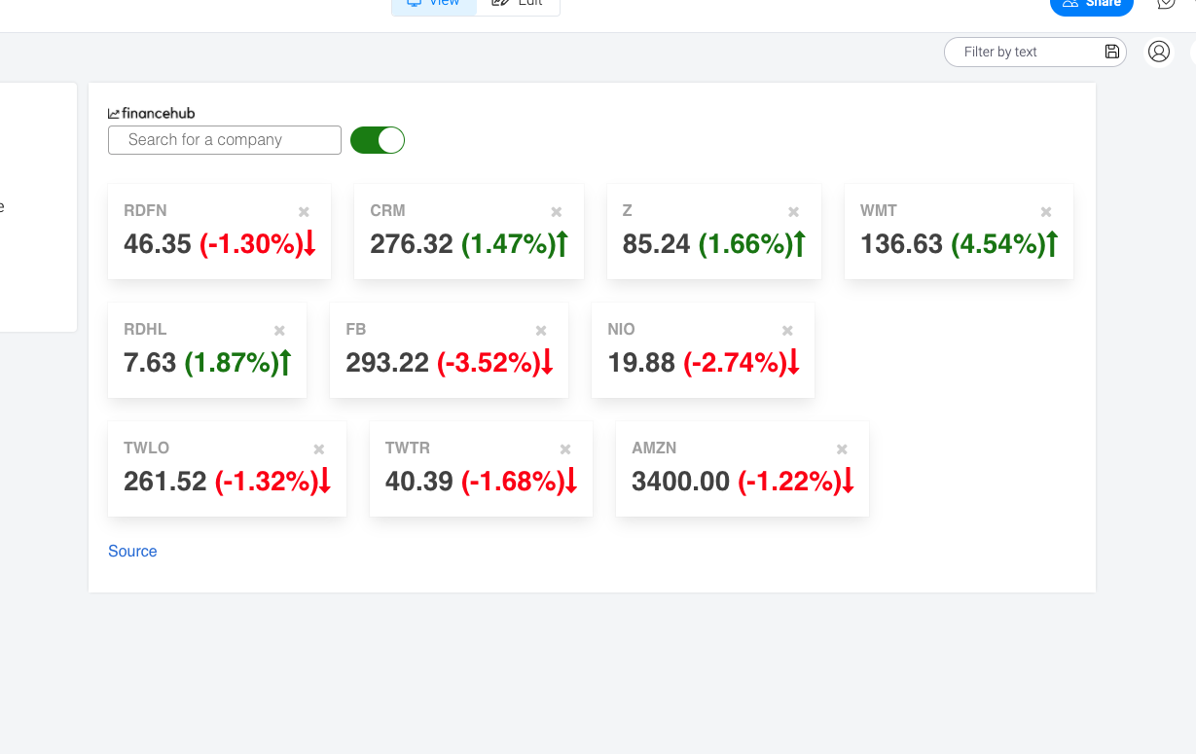Image resolution: width=1196 pixels, height=754 pixels.
Task: Remove the NIO stock card
Action: pyautogui.click(x=787, y=331)
